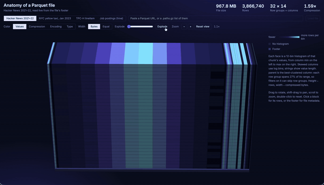The height and width of the screenshot is (185, 324).
Task: Open the TPC-H lineitem dataset
Action: pos(85,18)
